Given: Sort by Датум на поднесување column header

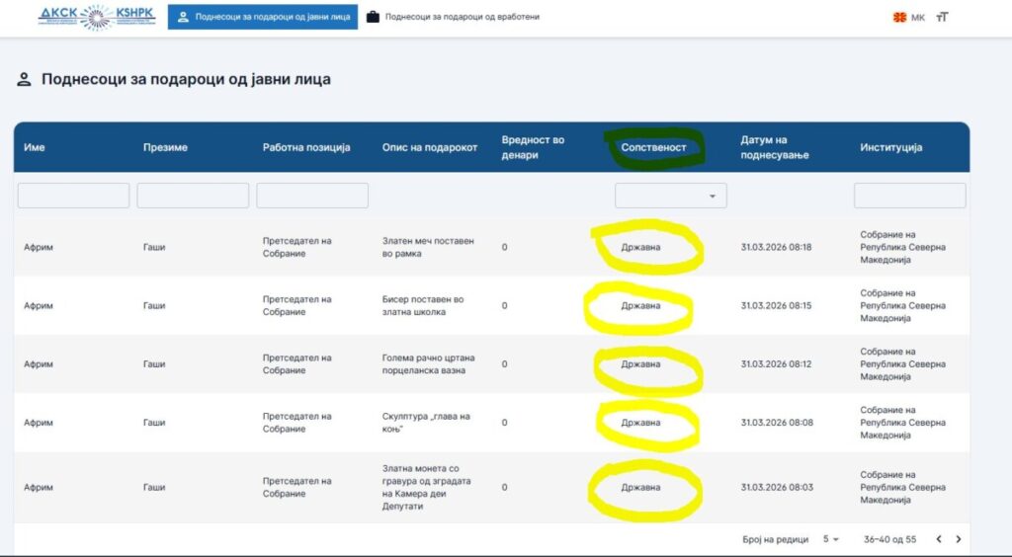Looking at the screenshot, I should tap(775, 147).
